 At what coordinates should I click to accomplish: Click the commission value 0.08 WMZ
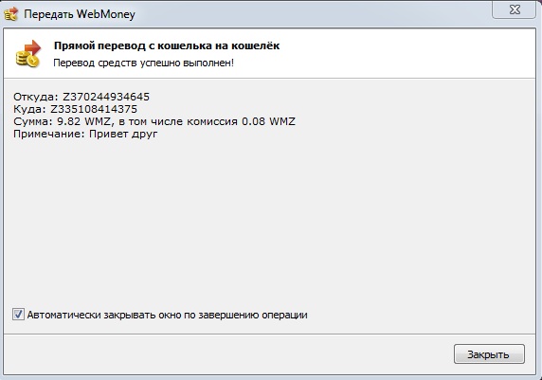pos(268,121)
